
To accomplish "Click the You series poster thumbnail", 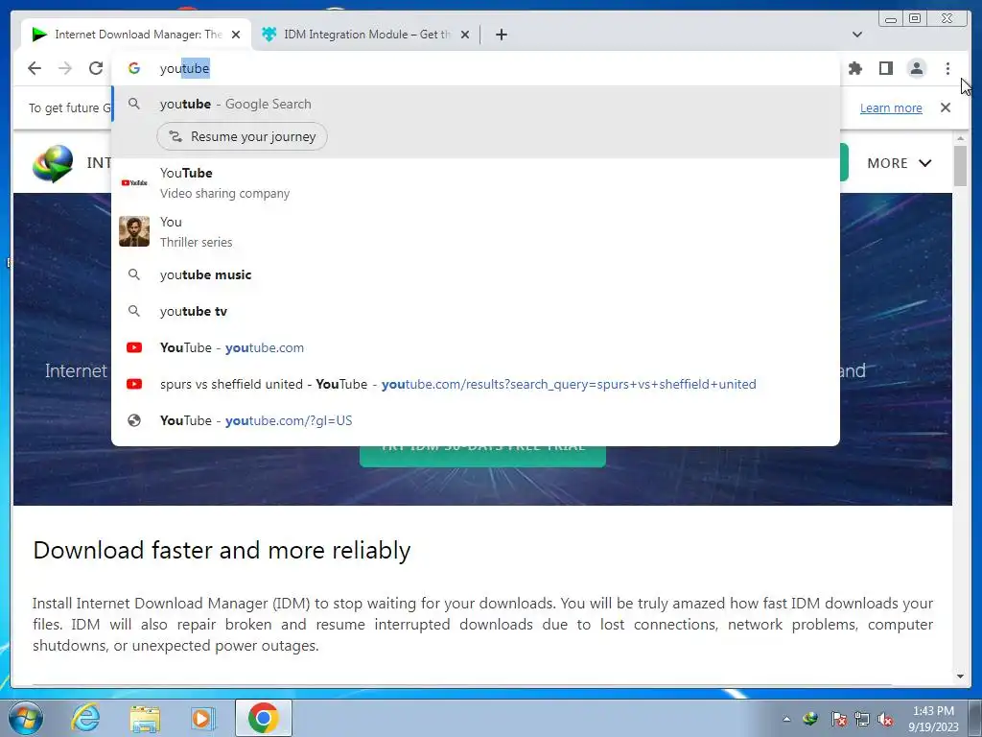I will tap(134, 231).
